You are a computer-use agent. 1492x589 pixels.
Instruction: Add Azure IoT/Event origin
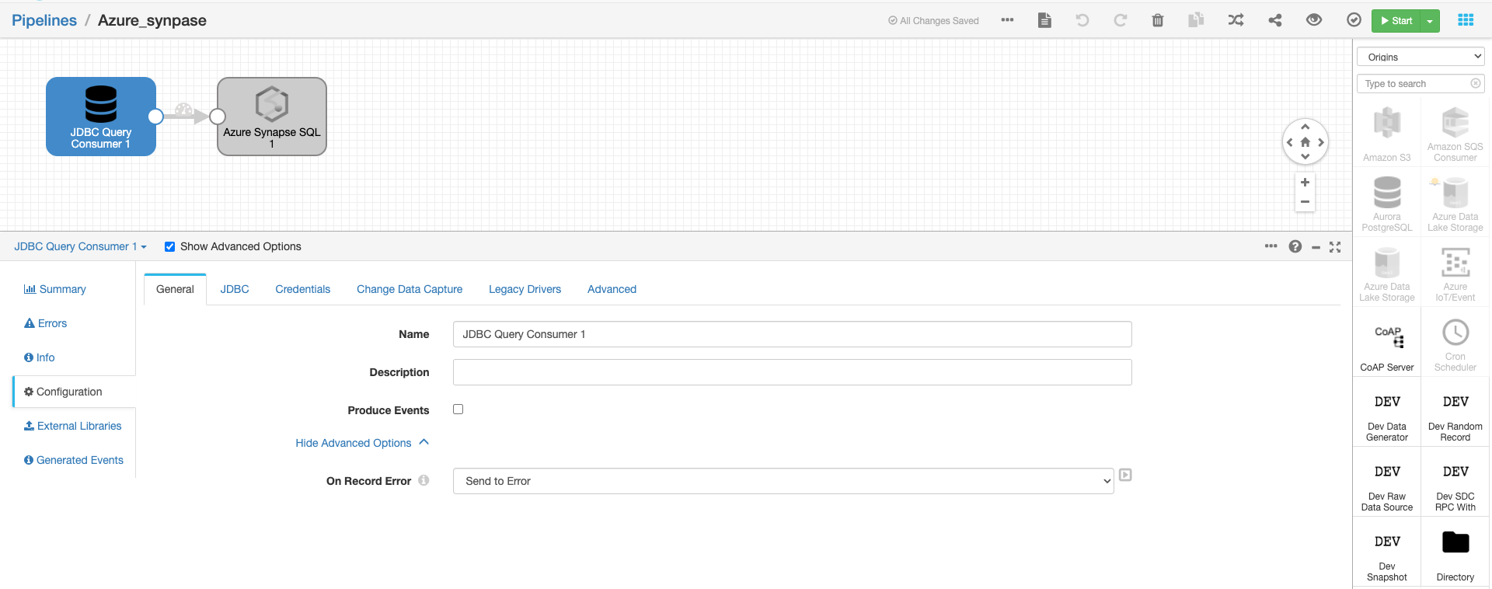[x=1455, y=273]
